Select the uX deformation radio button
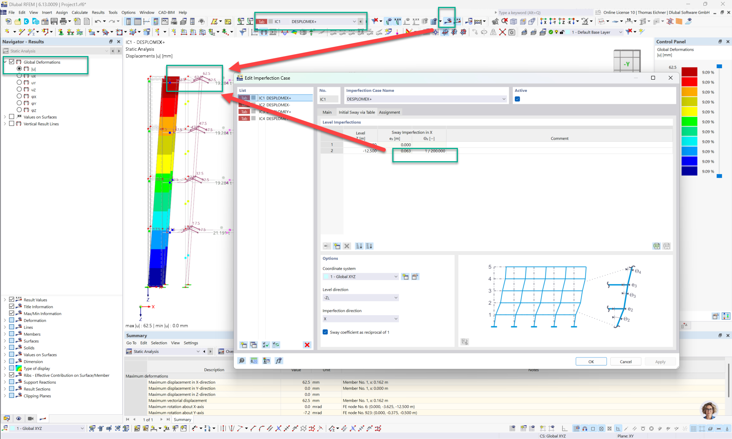Viewport: 732px width, 439px height. (19, 76)
